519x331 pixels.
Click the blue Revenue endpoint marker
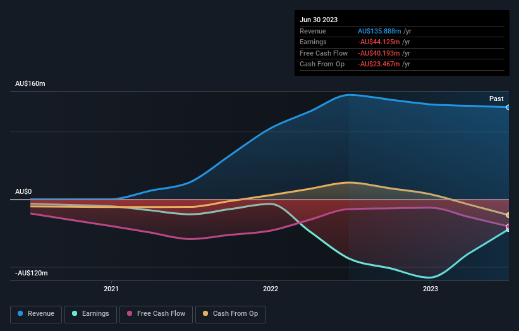tap(508, 107)
